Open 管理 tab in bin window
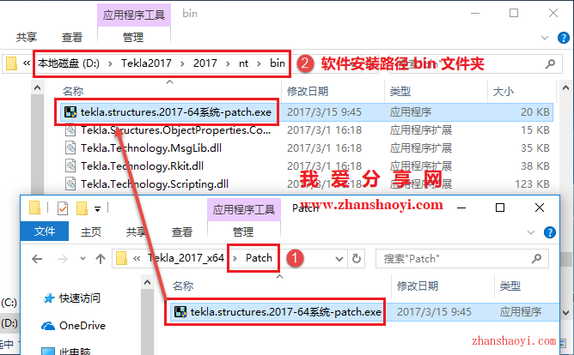This screenshot has width=574, height=355. point(133,37)
